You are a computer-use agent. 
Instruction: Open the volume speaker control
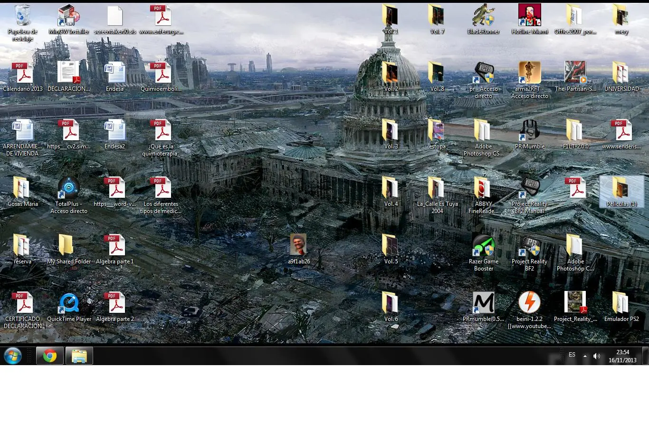[597, 356]
